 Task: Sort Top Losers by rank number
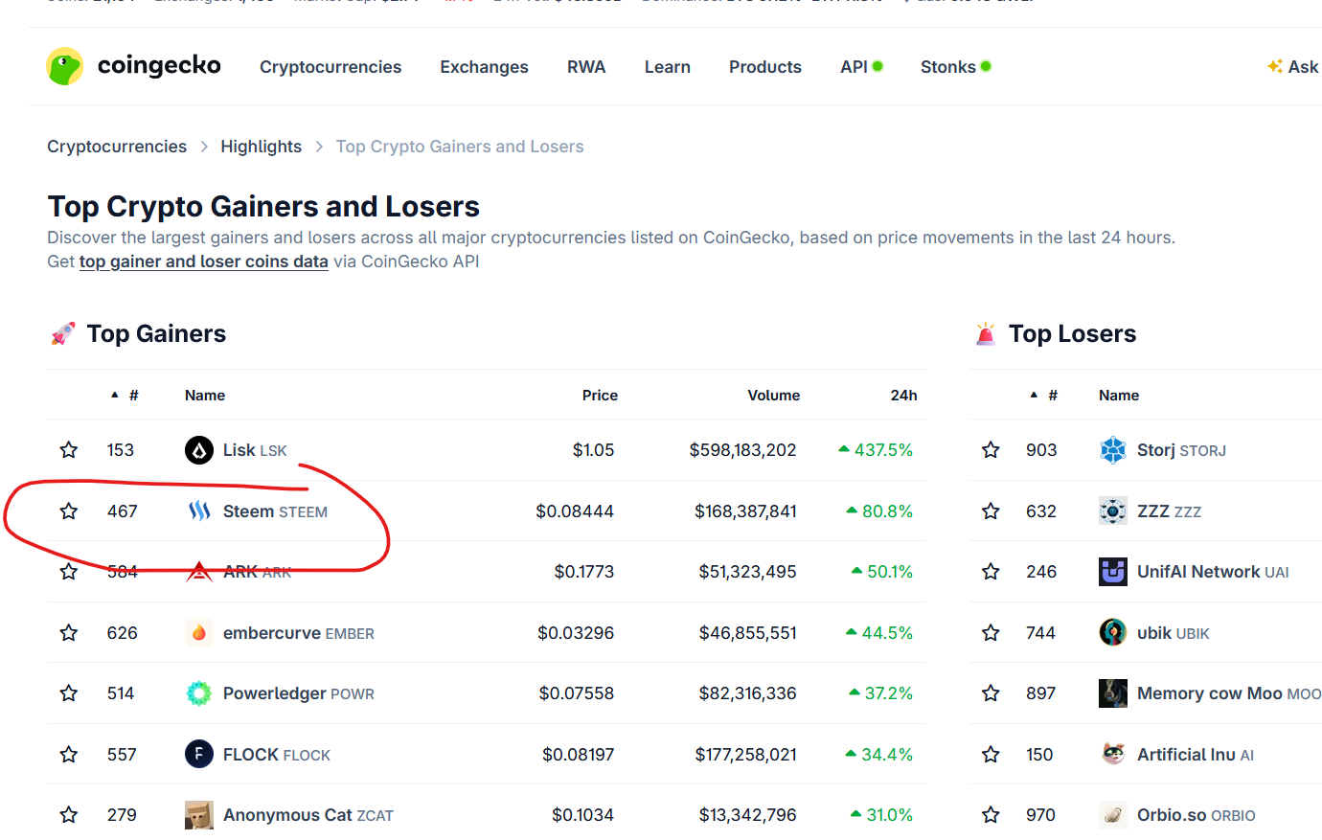coord(1044,396)
